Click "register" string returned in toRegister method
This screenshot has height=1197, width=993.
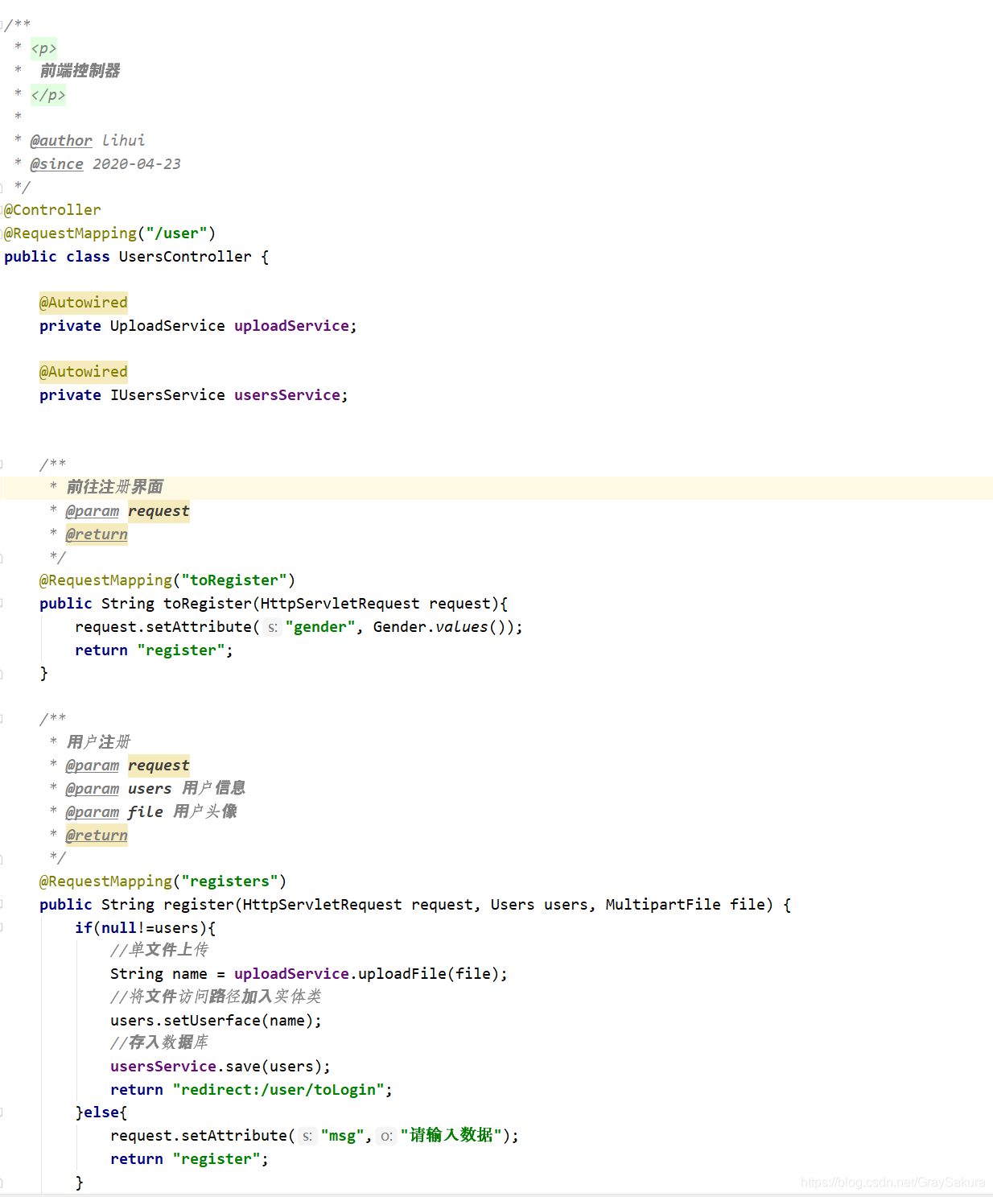point(181,650)
